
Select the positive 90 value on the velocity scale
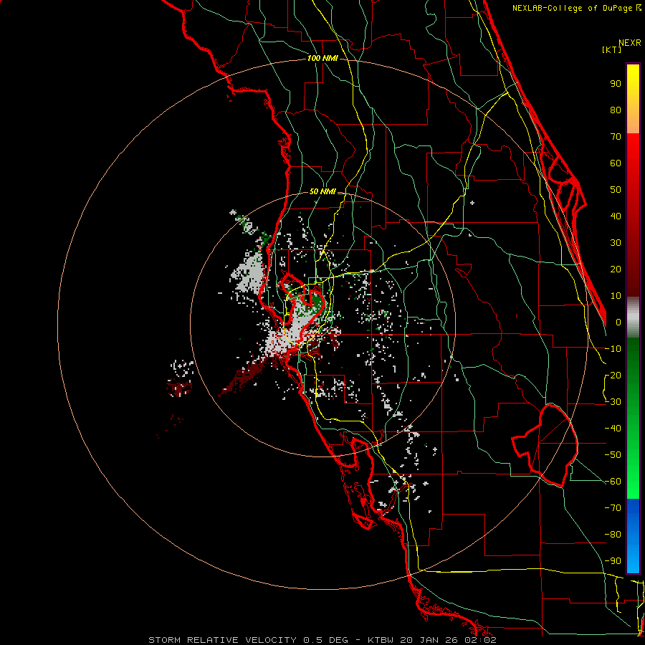point(616,84)
